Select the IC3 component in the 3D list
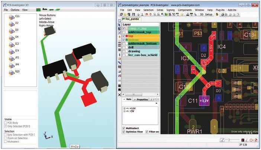 [x=14, y=45]
